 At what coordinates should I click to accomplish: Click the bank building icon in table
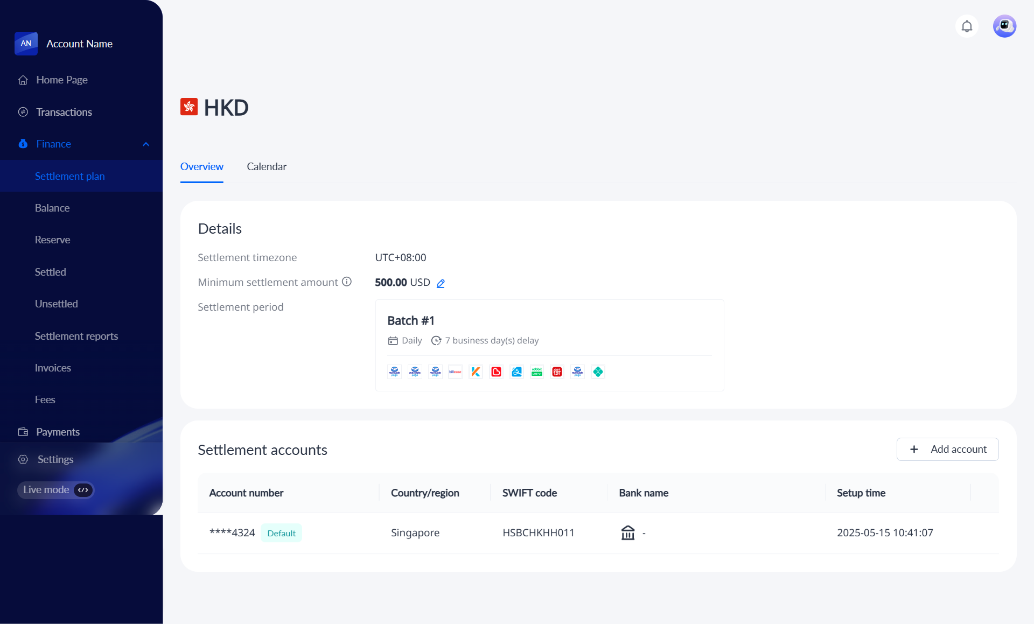tap(628, 533)
